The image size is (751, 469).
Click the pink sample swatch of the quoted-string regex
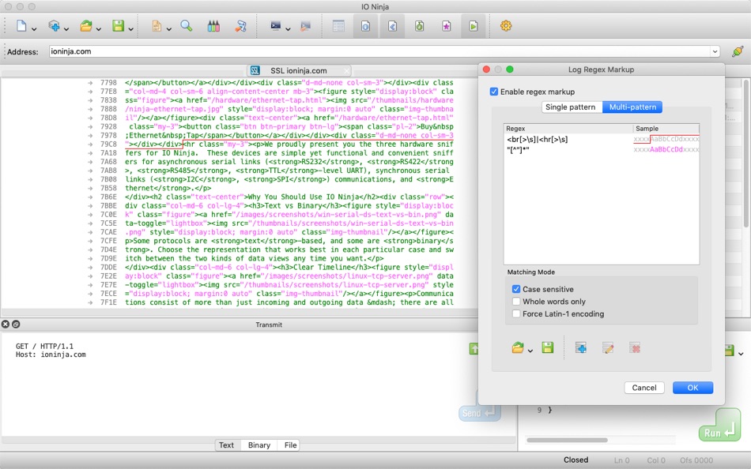666,150
